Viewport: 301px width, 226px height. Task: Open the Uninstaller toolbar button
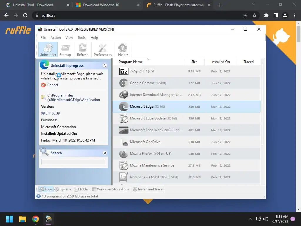click(48, 50)
